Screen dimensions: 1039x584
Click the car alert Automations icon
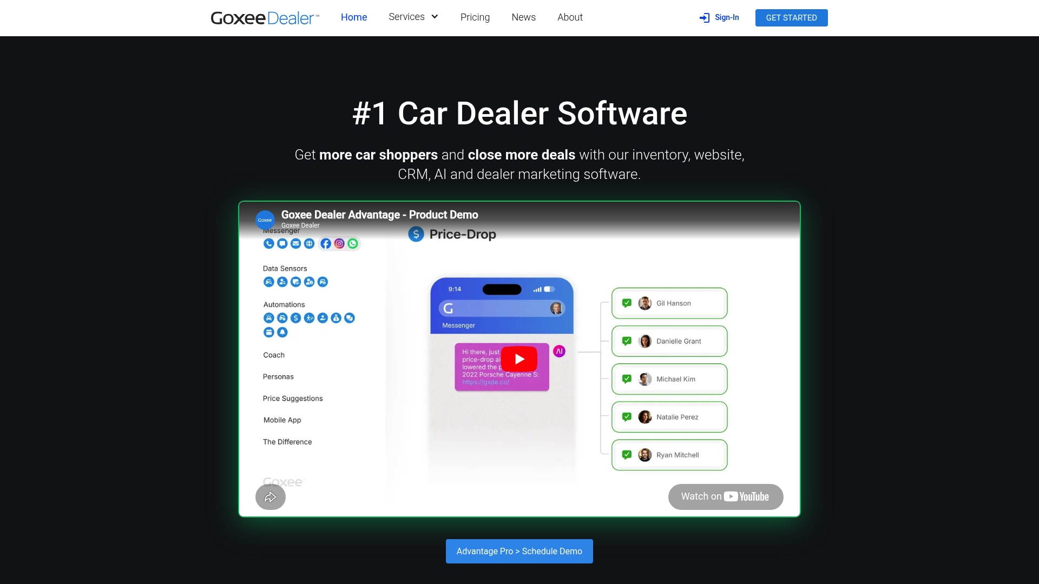tap(269, 318)
